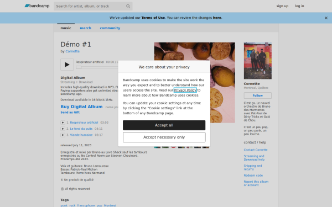Play track 2 Le fond du puits
The height and width of the screenshot is (207, 332).
(63, 129)
